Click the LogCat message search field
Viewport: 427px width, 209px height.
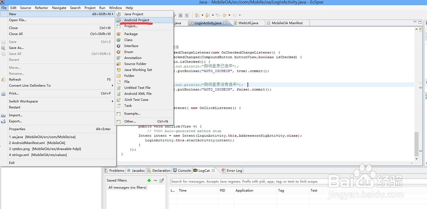tap(298, 181)
